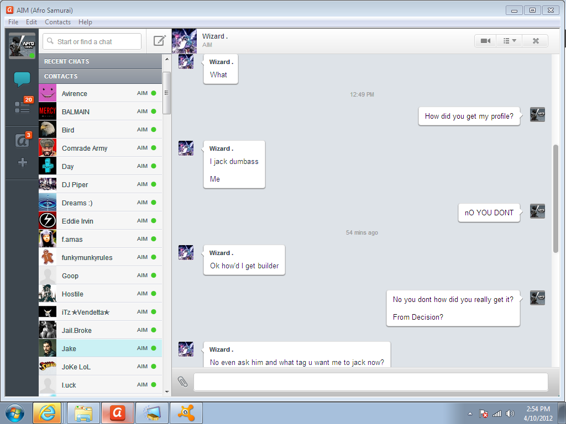Open the chat bubble conversations panel
The width and height of the screenshot is (566, 424).
click(x=22, y=79)
